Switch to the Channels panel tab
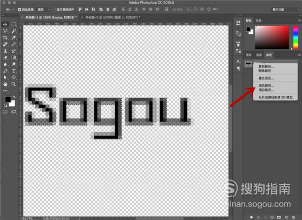 [x=259, y=55]
